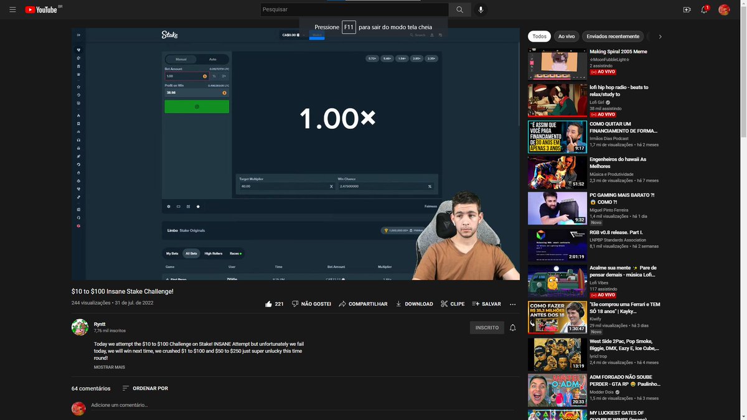The width and height of the screenshot is (747, 420).
Task: Toggle channel notification bell beside INSCRITO
Action: click(513, 328)
